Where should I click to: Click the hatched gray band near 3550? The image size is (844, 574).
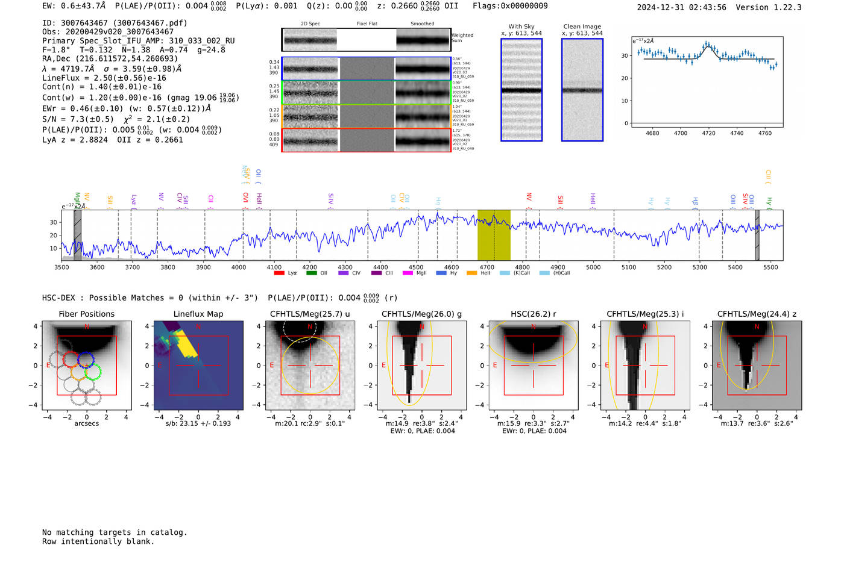tap(77, 235)
